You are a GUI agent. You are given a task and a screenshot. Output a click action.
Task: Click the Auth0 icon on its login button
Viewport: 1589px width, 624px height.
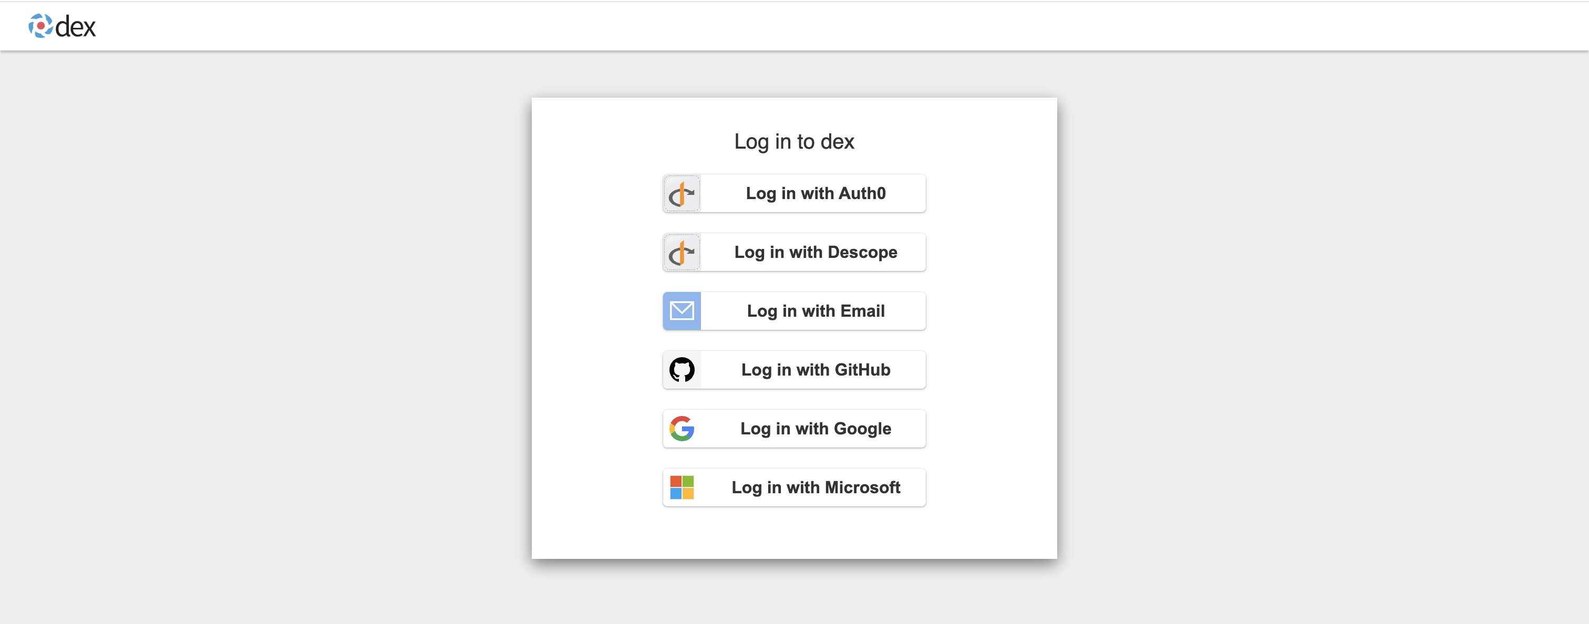click(x=682, y=193)
